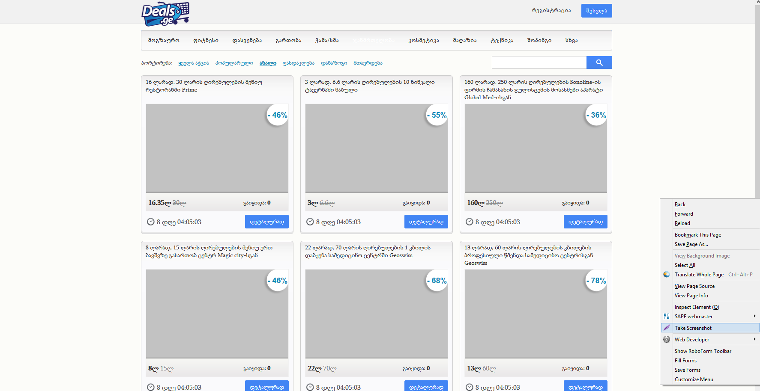Open the 13 ლარად Geoswiss deal title
760x391 pixels.
[x=529, y=255]
